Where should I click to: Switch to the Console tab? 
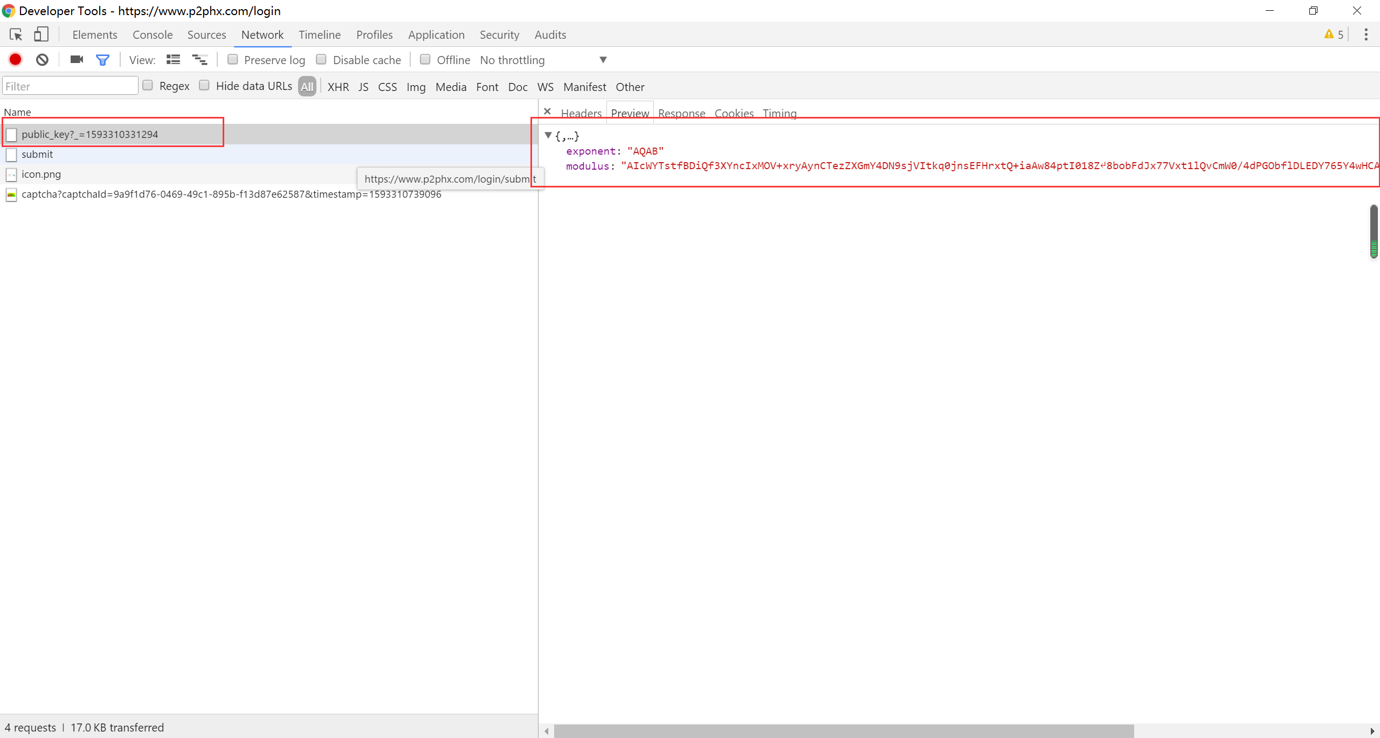(153, 34)
